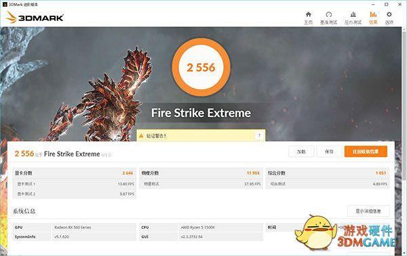
Task: Click the 2 556 score circle
Action: (201, 67)
